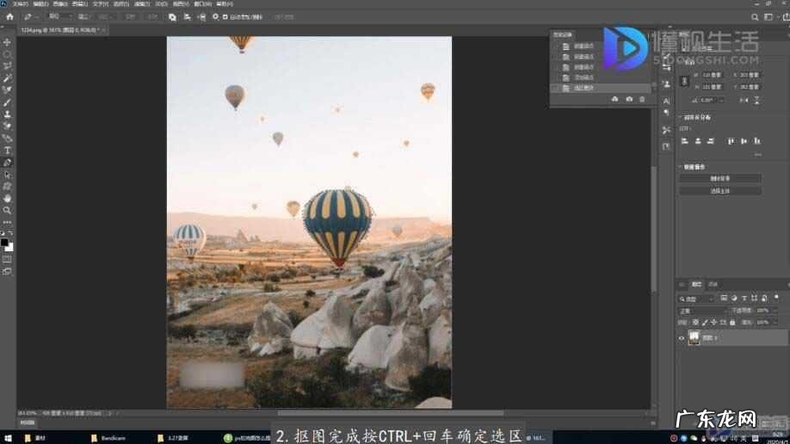Click the Remove Background quick action button

(x=720, y=178)
